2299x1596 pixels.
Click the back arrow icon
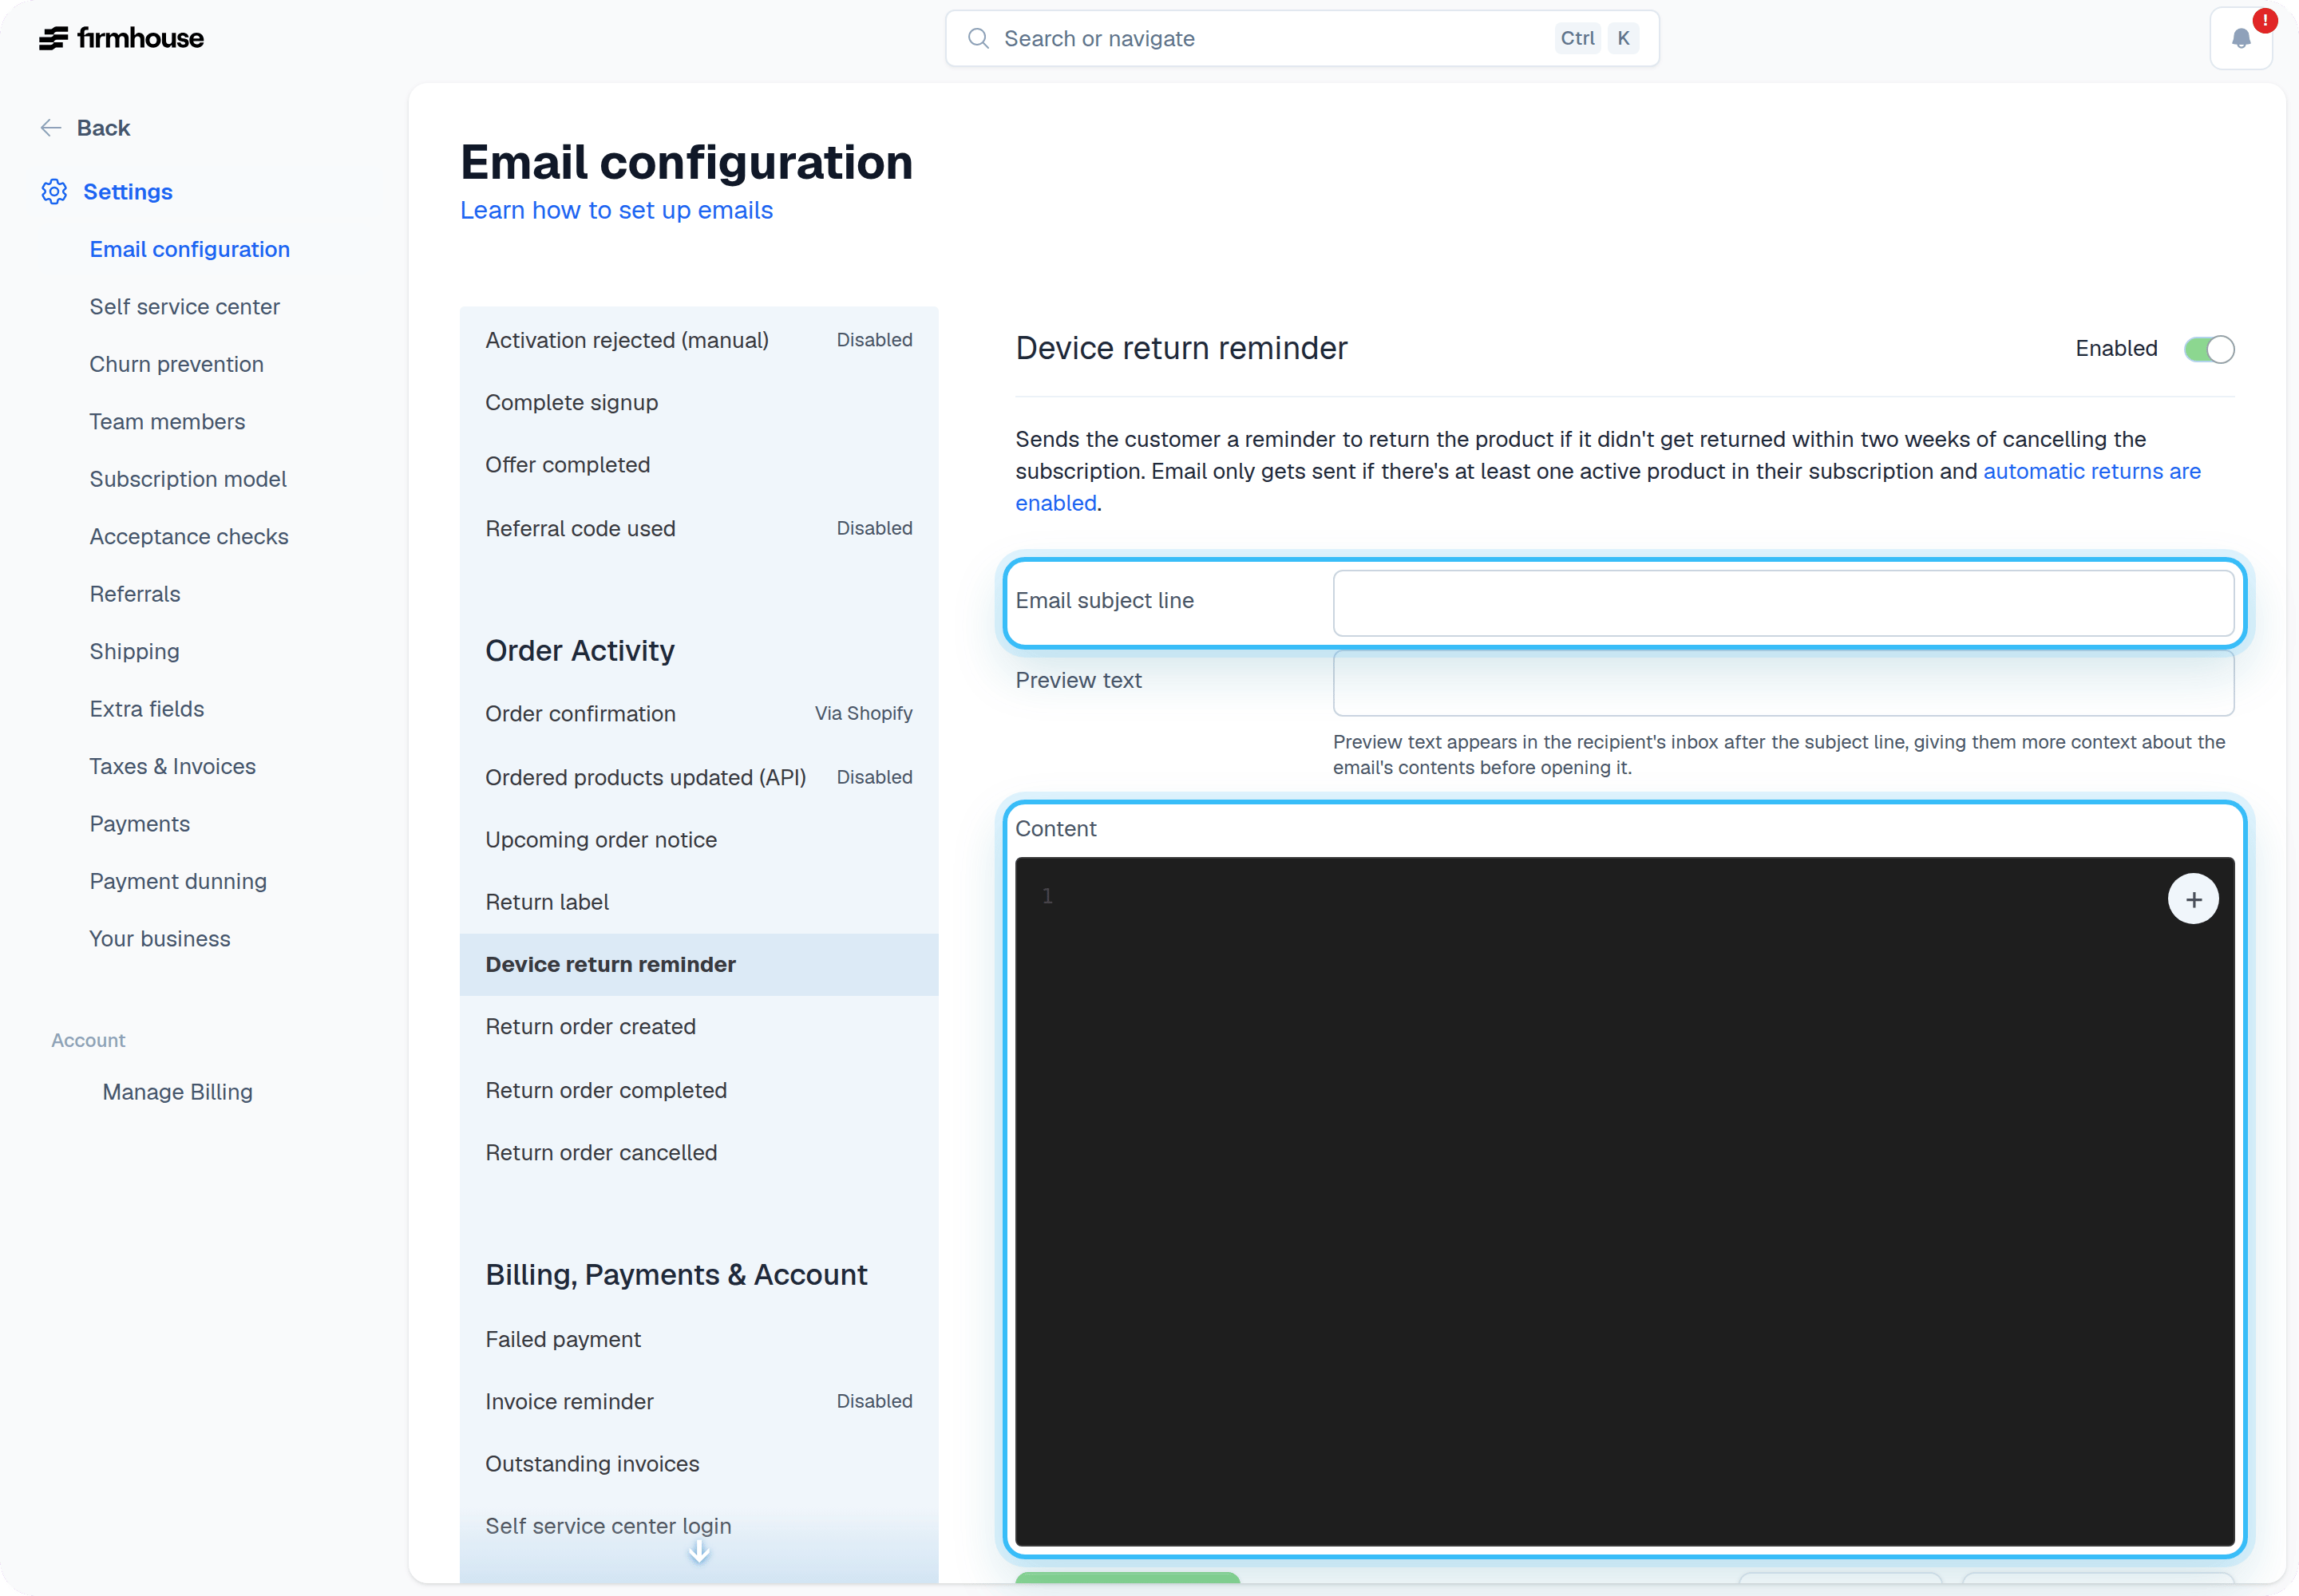51,128
